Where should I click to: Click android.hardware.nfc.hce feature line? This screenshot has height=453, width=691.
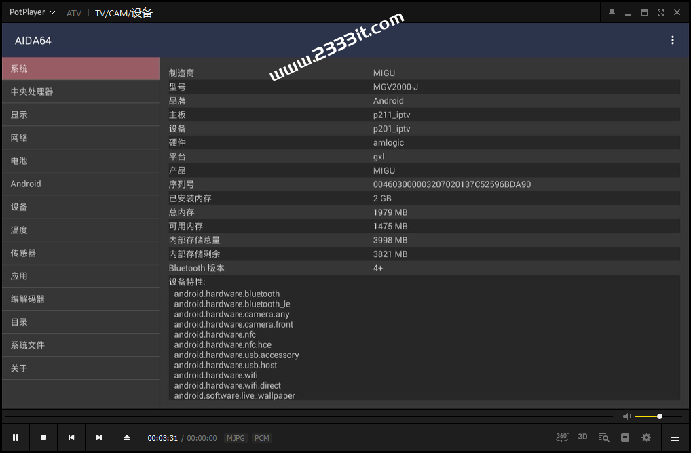223,344
